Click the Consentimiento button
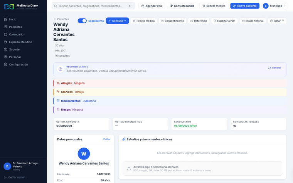The height and width of the screenshot is (183, 293). [172, 21]
